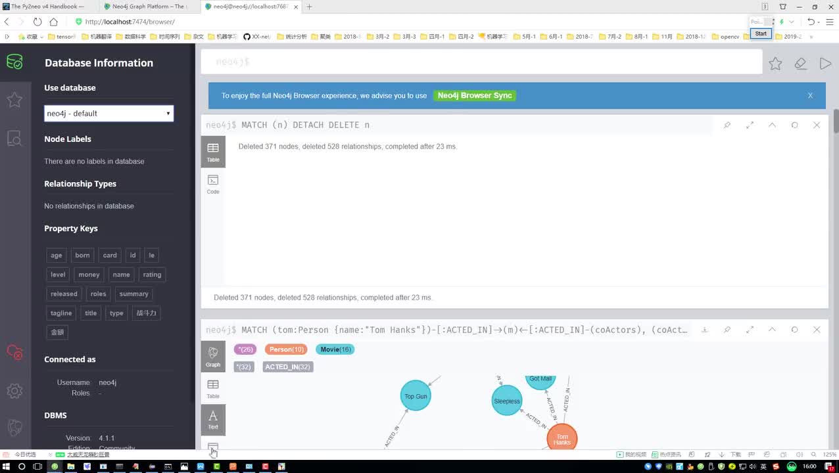Image resolution: width=839 pixels, height=473 pixels.
Task: Open the Windows Start menu
Action: click(6, 466)
